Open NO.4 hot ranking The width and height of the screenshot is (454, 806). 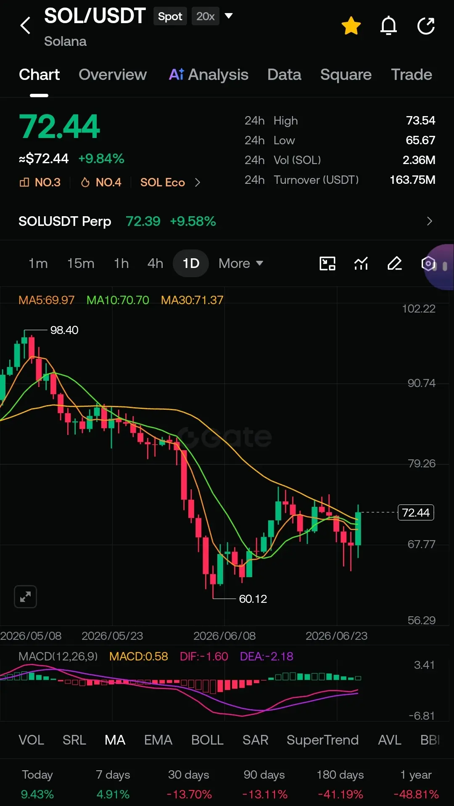(x=101, y=182)
